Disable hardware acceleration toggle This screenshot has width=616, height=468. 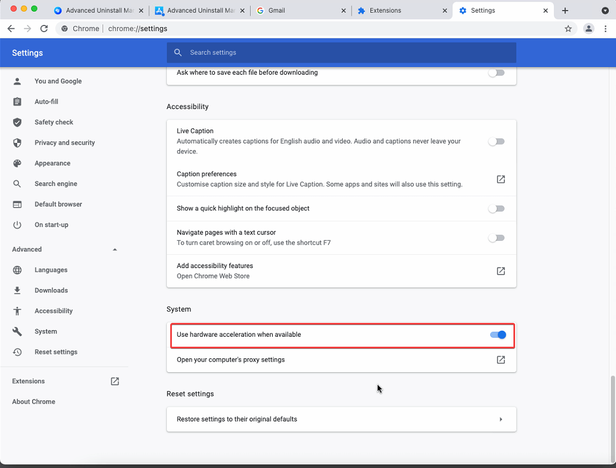(x=498, y=335)
